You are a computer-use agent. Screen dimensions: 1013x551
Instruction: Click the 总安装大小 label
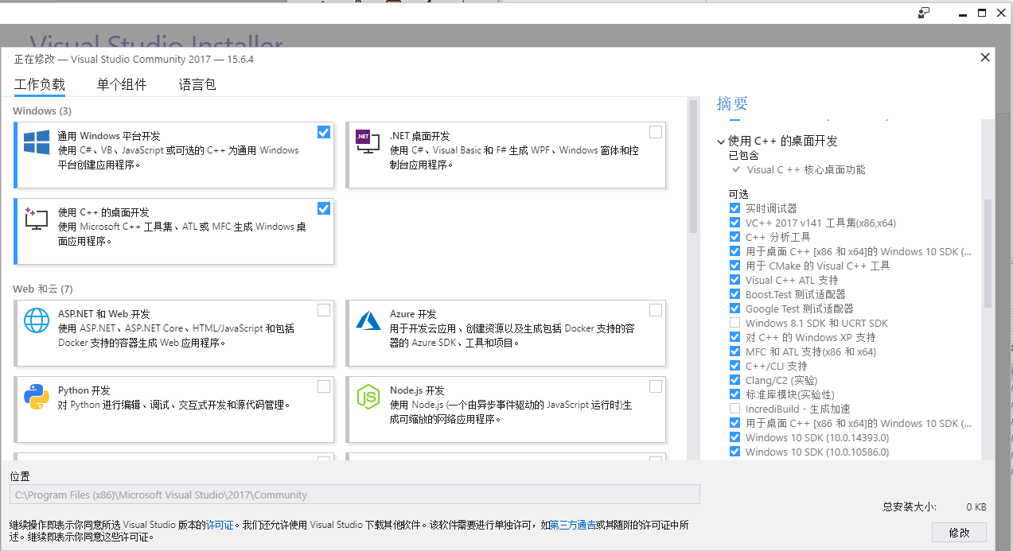pyautogui.click(x=910, y=506)
